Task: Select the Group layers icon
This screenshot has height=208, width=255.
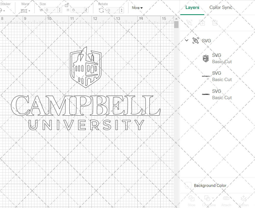Action: (189, 23)
